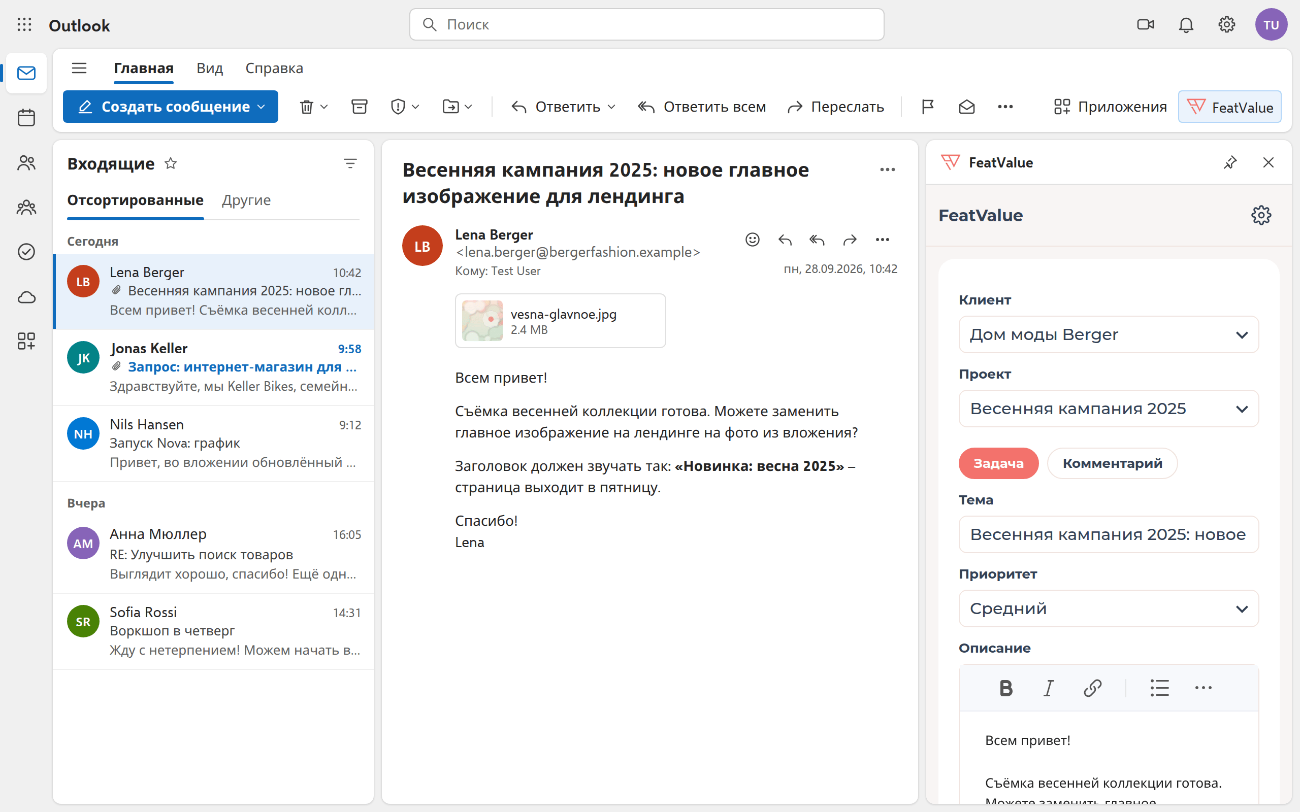Open OneDrive cloud icon in rail
The width and height of the screenshot is (1300, 812).
pos(26,297)
